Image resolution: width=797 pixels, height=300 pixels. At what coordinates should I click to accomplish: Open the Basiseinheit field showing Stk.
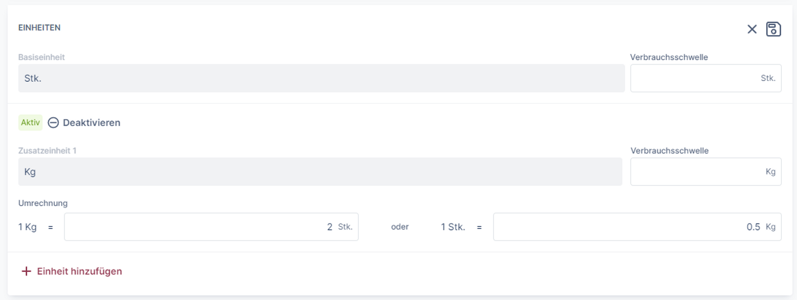click(x=321, y=78)
